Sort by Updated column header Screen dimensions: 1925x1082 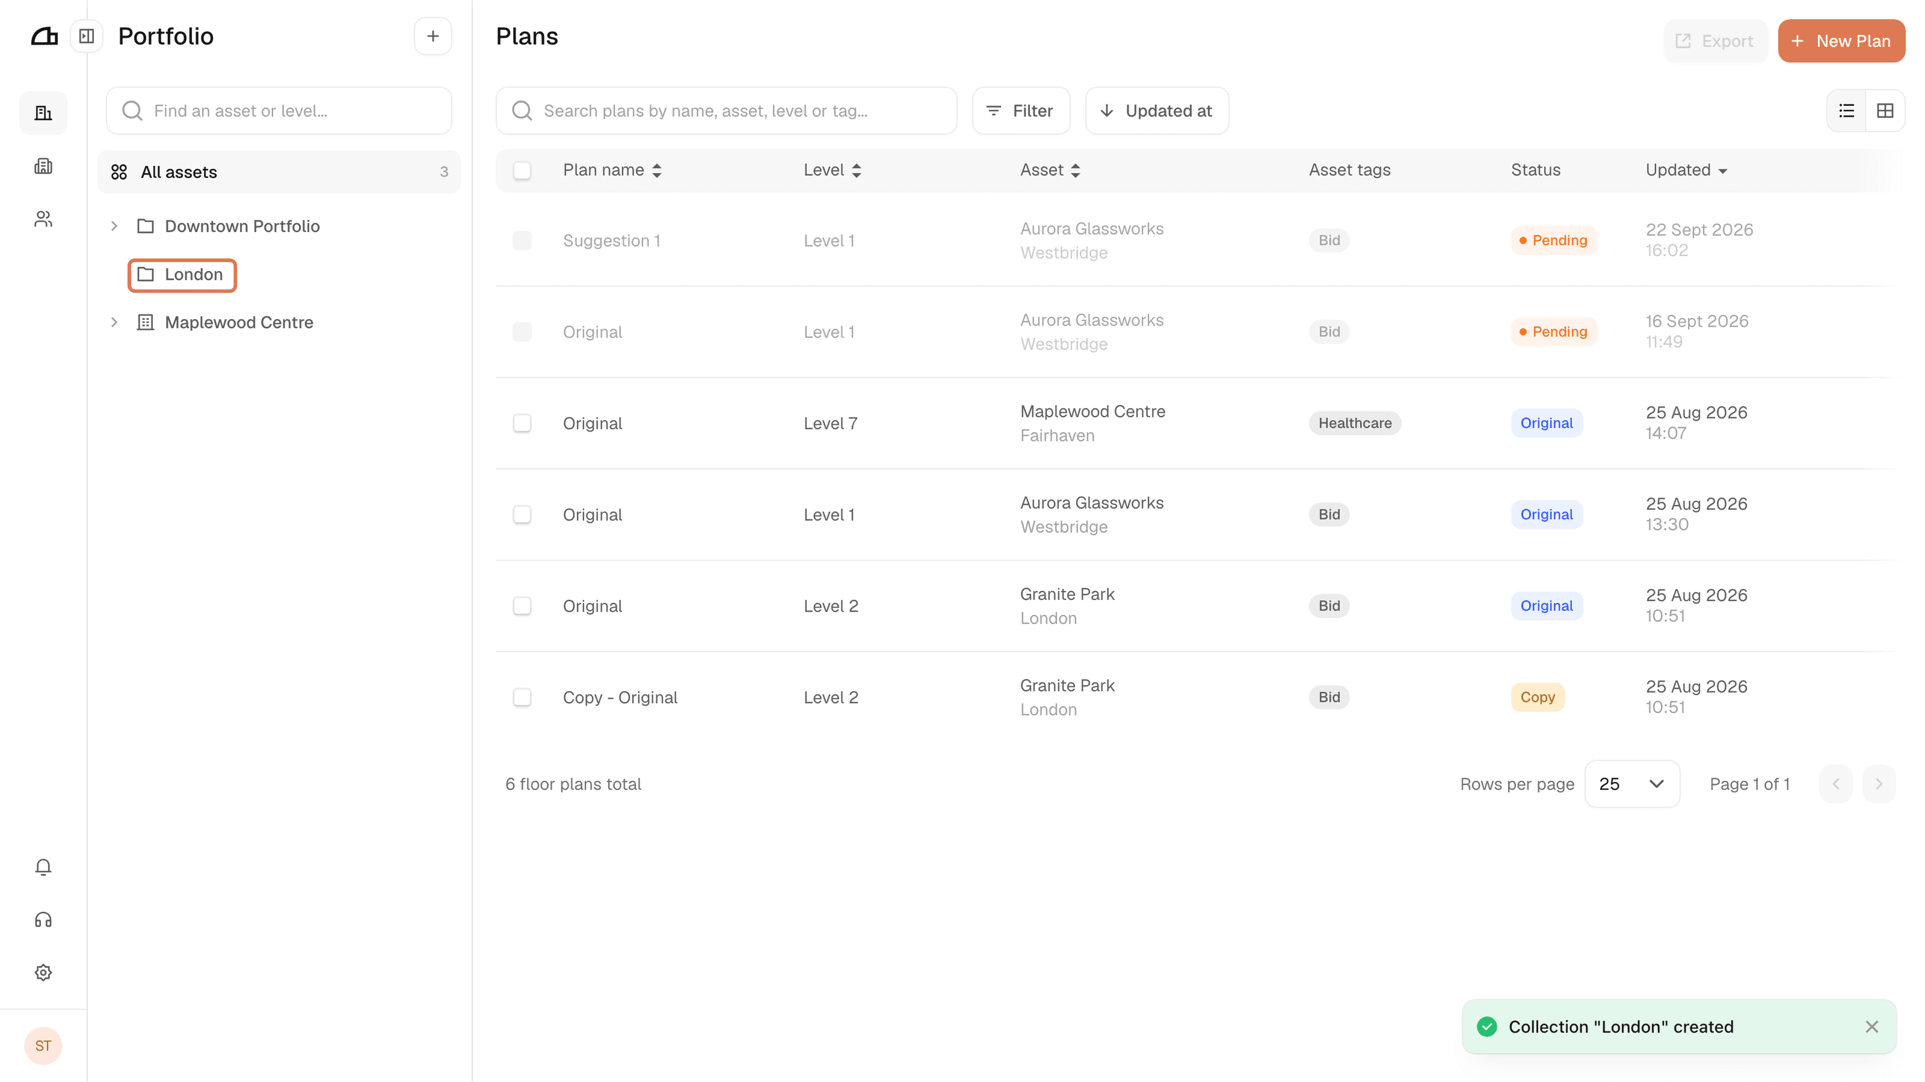tap(1686, 170)
